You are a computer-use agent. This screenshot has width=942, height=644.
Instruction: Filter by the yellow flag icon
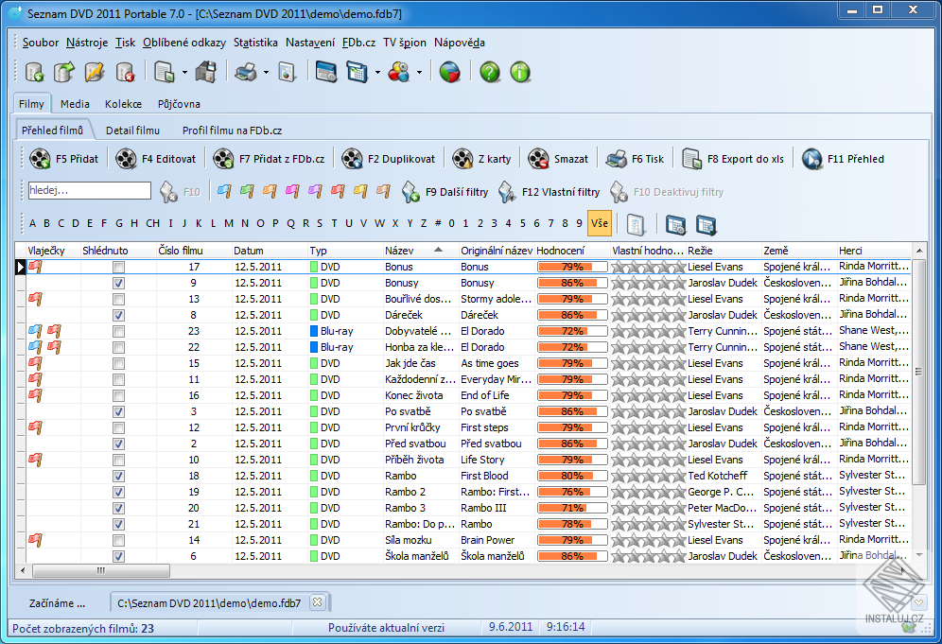360,192
